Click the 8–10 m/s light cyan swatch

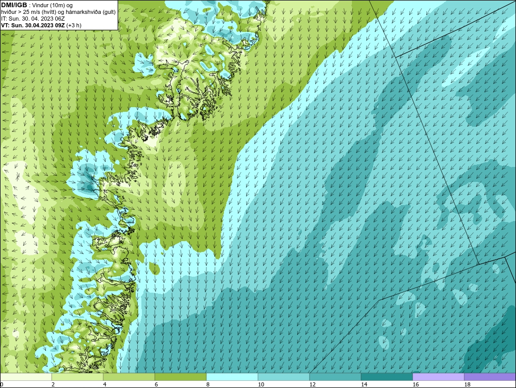coord(232,377)
